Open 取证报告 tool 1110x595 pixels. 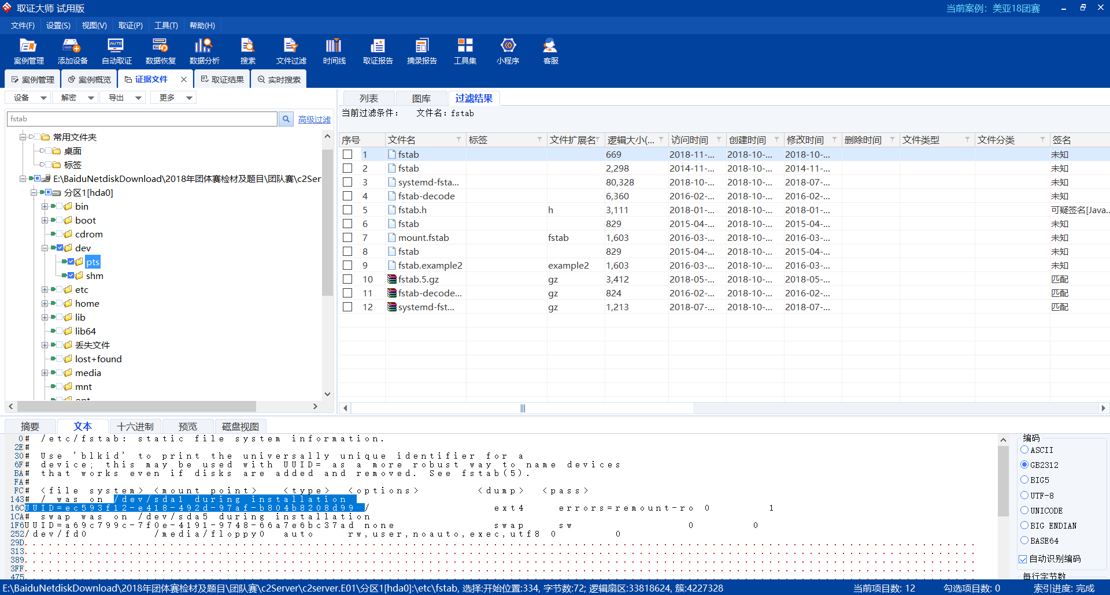point(378,51)
